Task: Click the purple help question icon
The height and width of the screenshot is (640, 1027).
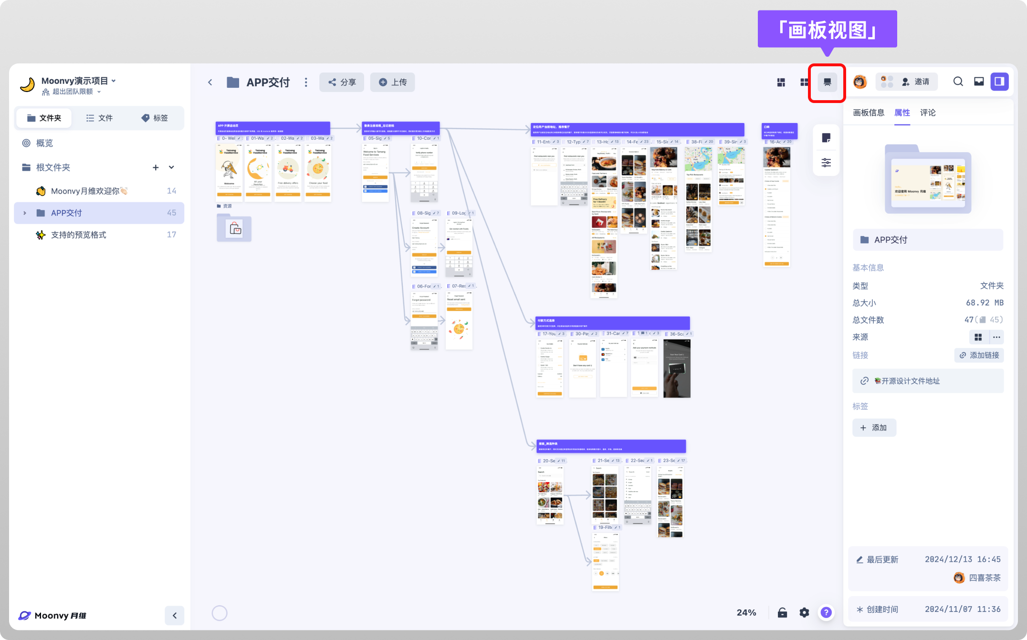Action: tap(826, 612)
